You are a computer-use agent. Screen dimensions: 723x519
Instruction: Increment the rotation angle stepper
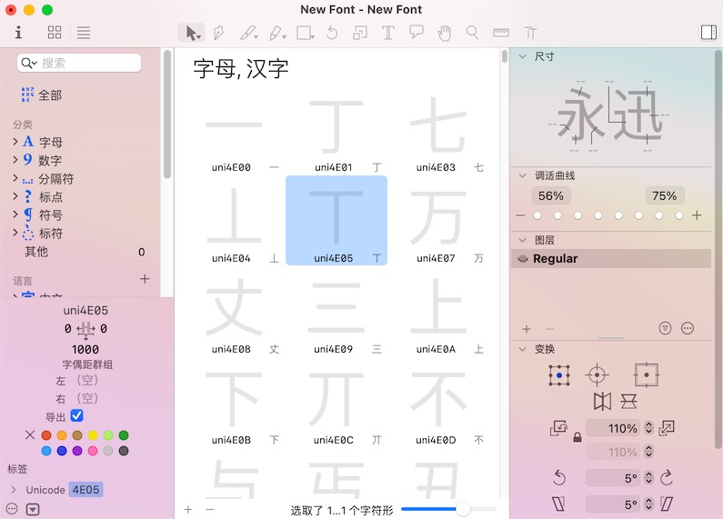tap(648, 474)
